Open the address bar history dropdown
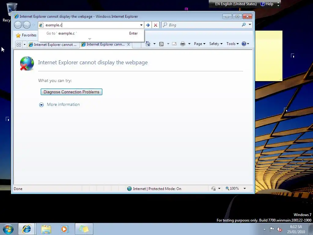313x235 pixels. (141, 25)
